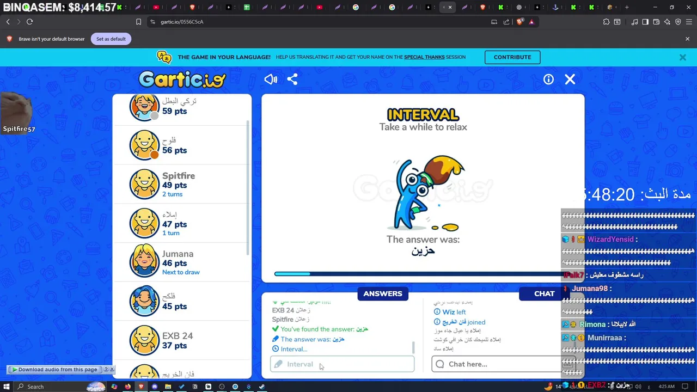Select the ANSWERS tab label
Screen dimensions: 697x392
383,293
